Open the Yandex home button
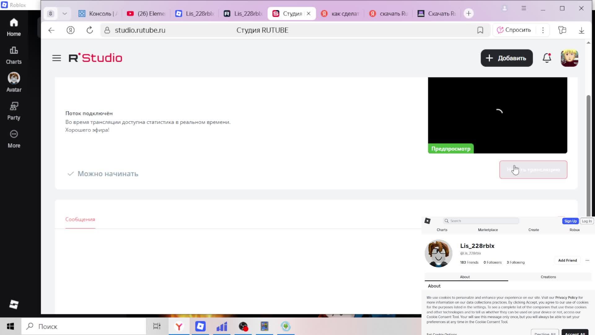The image size is (595, 335). point(71,30)
